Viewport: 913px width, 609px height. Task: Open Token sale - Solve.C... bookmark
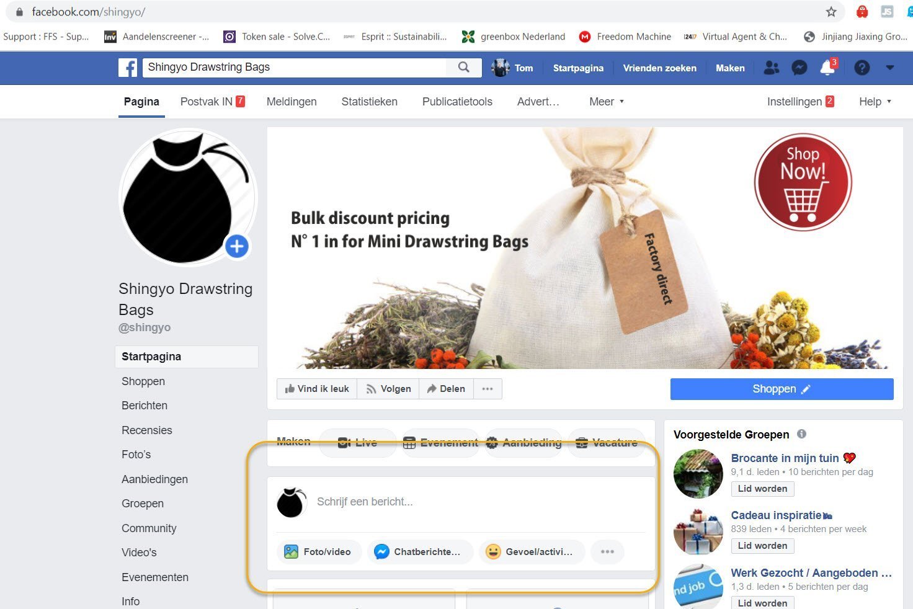[277, 37]
